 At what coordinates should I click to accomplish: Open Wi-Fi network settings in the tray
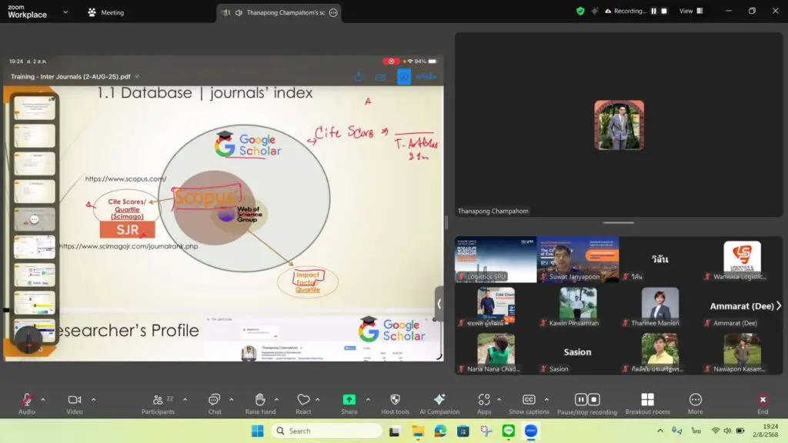(716, 431)
